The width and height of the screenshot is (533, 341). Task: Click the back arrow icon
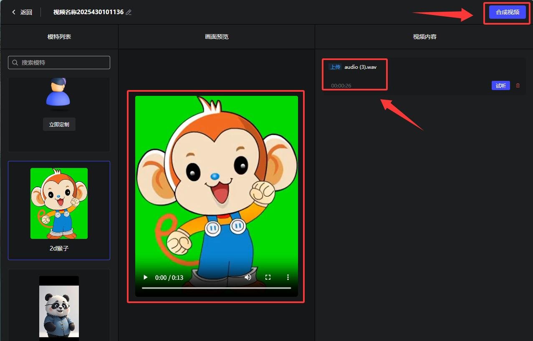tap(14, 12)
